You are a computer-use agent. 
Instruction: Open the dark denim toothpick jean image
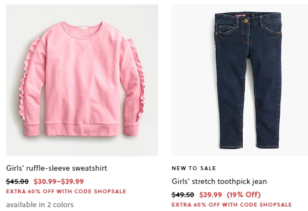pos(239,80)
